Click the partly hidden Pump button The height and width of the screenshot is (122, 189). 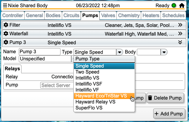[140, 98]
